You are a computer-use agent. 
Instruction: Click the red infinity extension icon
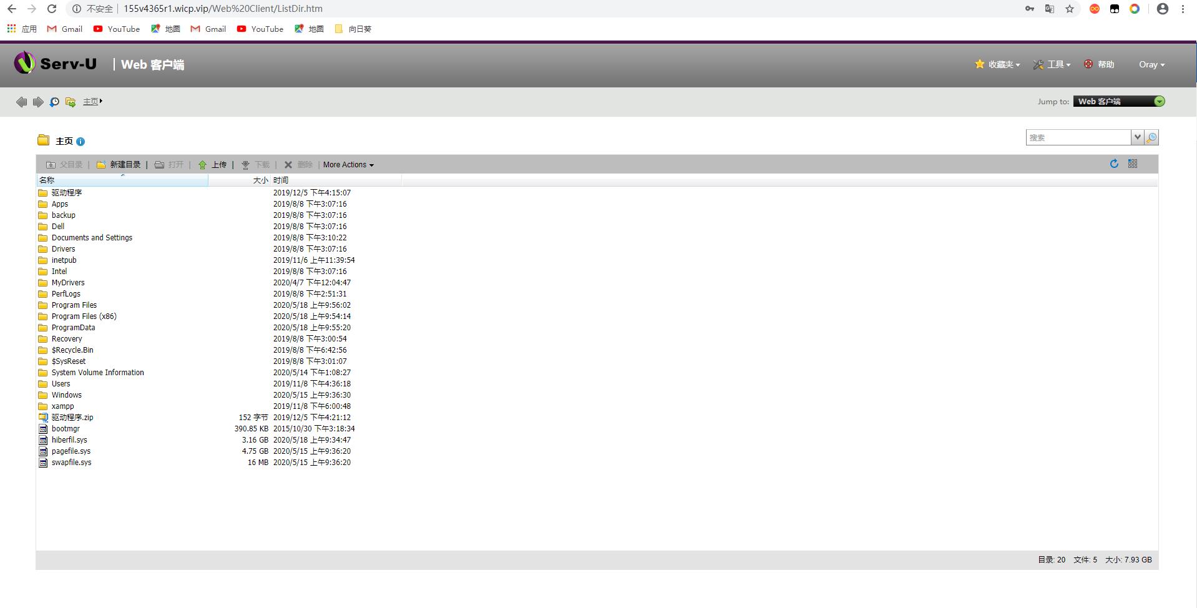click(x=1095, y=9)
